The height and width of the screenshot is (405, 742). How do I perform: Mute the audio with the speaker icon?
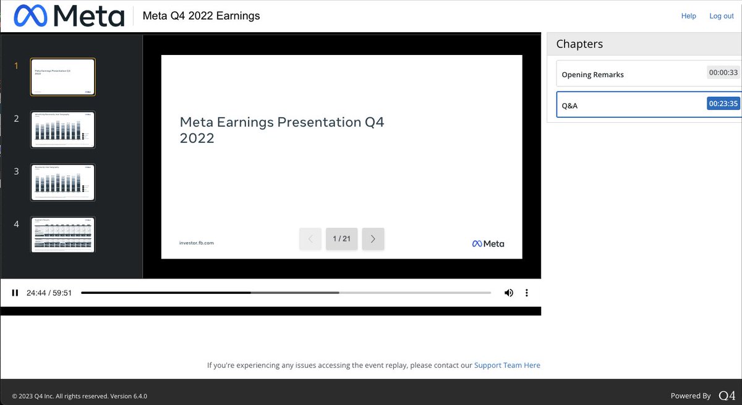click(508, 293)
